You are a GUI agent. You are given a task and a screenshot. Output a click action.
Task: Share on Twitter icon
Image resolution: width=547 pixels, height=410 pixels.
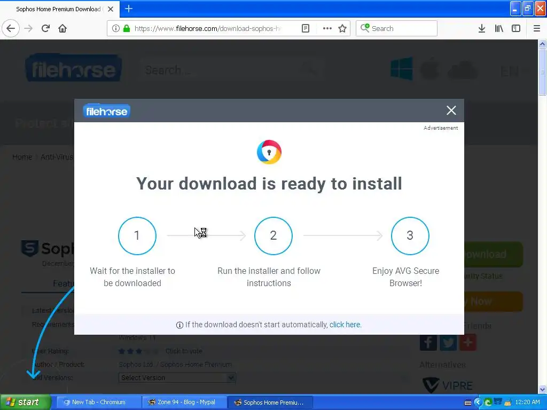(x=448, y=342)
